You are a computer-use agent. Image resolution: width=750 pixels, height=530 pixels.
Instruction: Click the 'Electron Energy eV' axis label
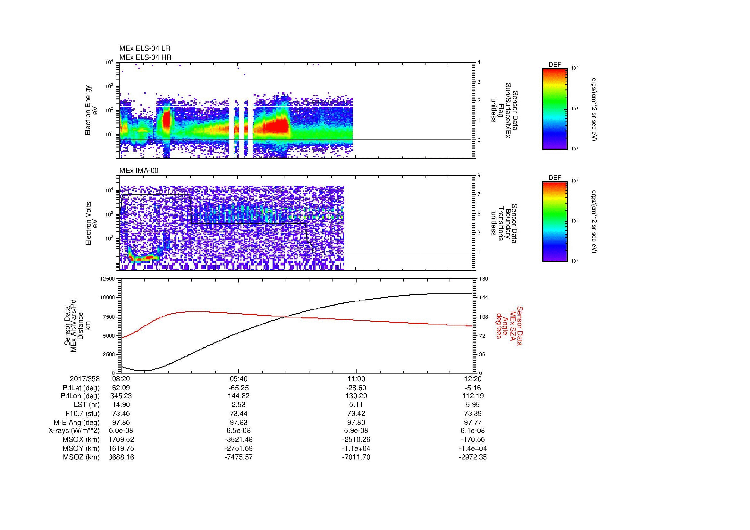pos(91,110)
